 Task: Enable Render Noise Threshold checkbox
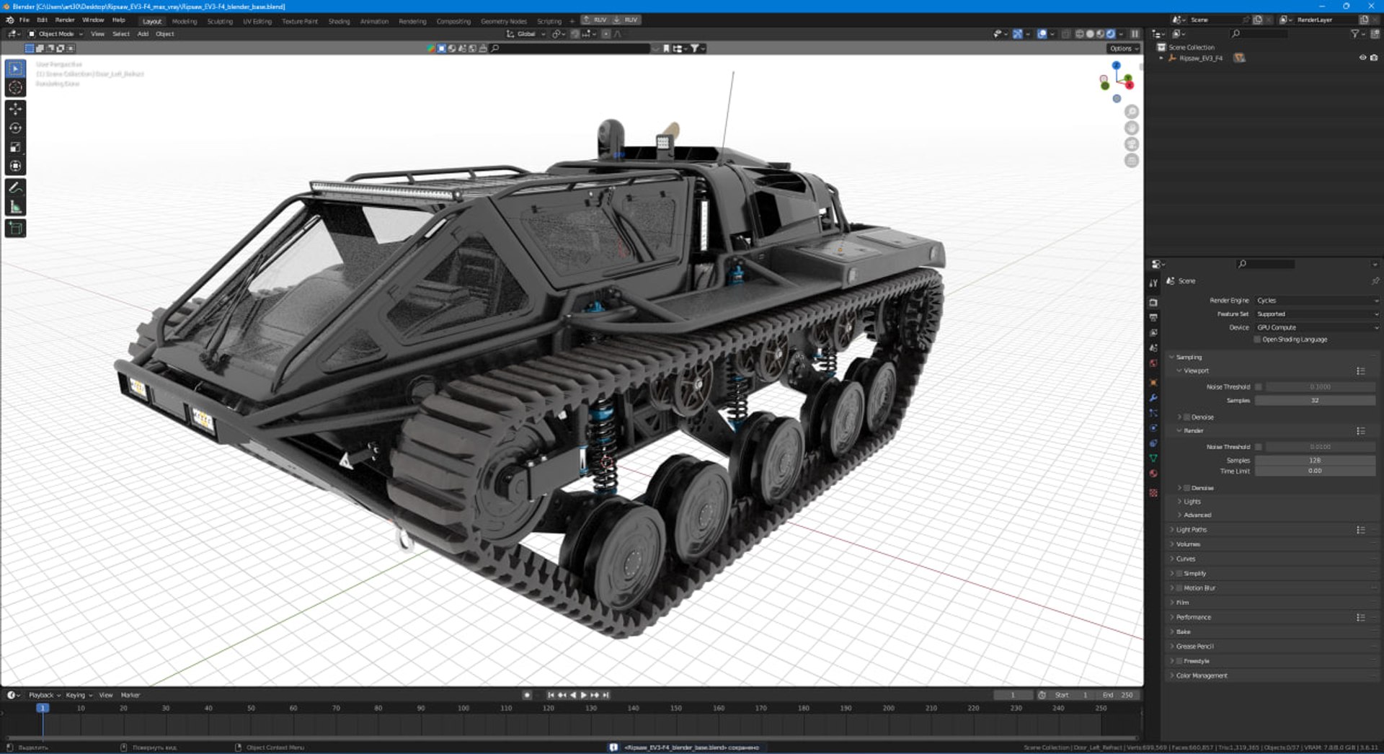click(1259, 447)
